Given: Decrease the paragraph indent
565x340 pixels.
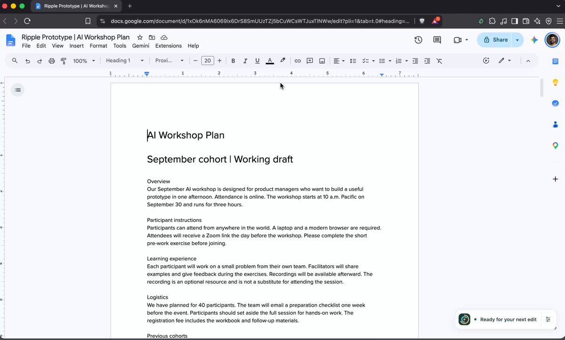Looking at the screenshot, I should pyautogui.click(x=415, y=61).
